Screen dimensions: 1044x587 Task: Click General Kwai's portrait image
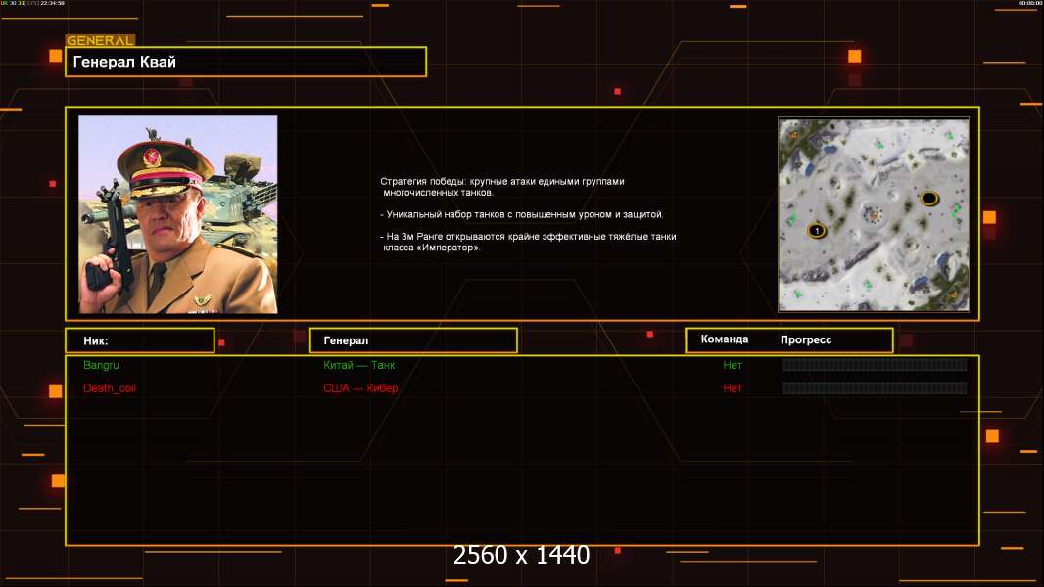pyautogui.click(x=177, y=214)
